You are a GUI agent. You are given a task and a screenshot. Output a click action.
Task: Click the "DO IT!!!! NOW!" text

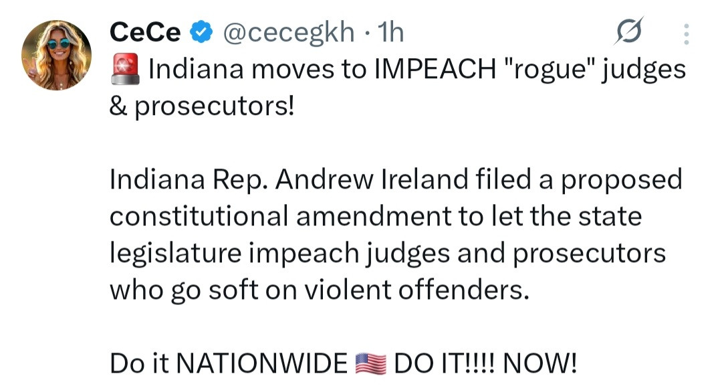(485, 363)
